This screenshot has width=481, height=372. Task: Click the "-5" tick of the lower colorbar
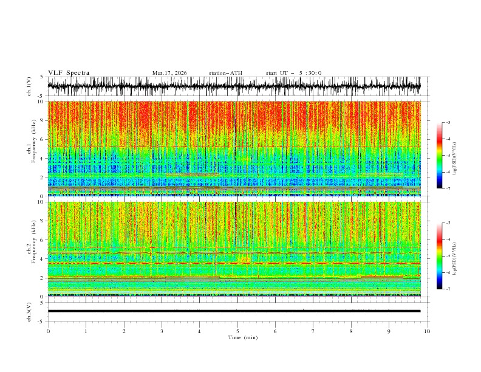[448, 256]
